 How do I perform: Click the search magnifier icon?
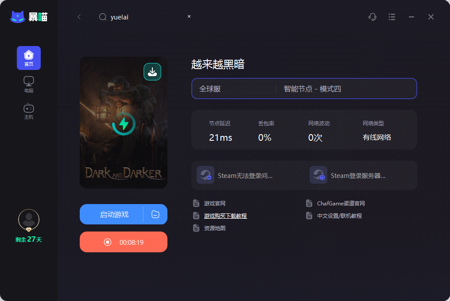point(103,17)
